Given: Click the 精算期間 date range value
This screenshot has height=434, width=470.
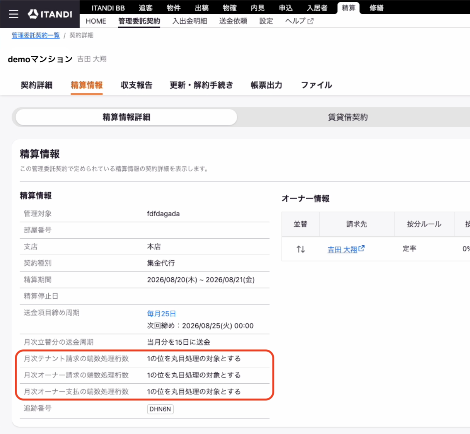Looking at the screenshot, I should pos(201,280).
